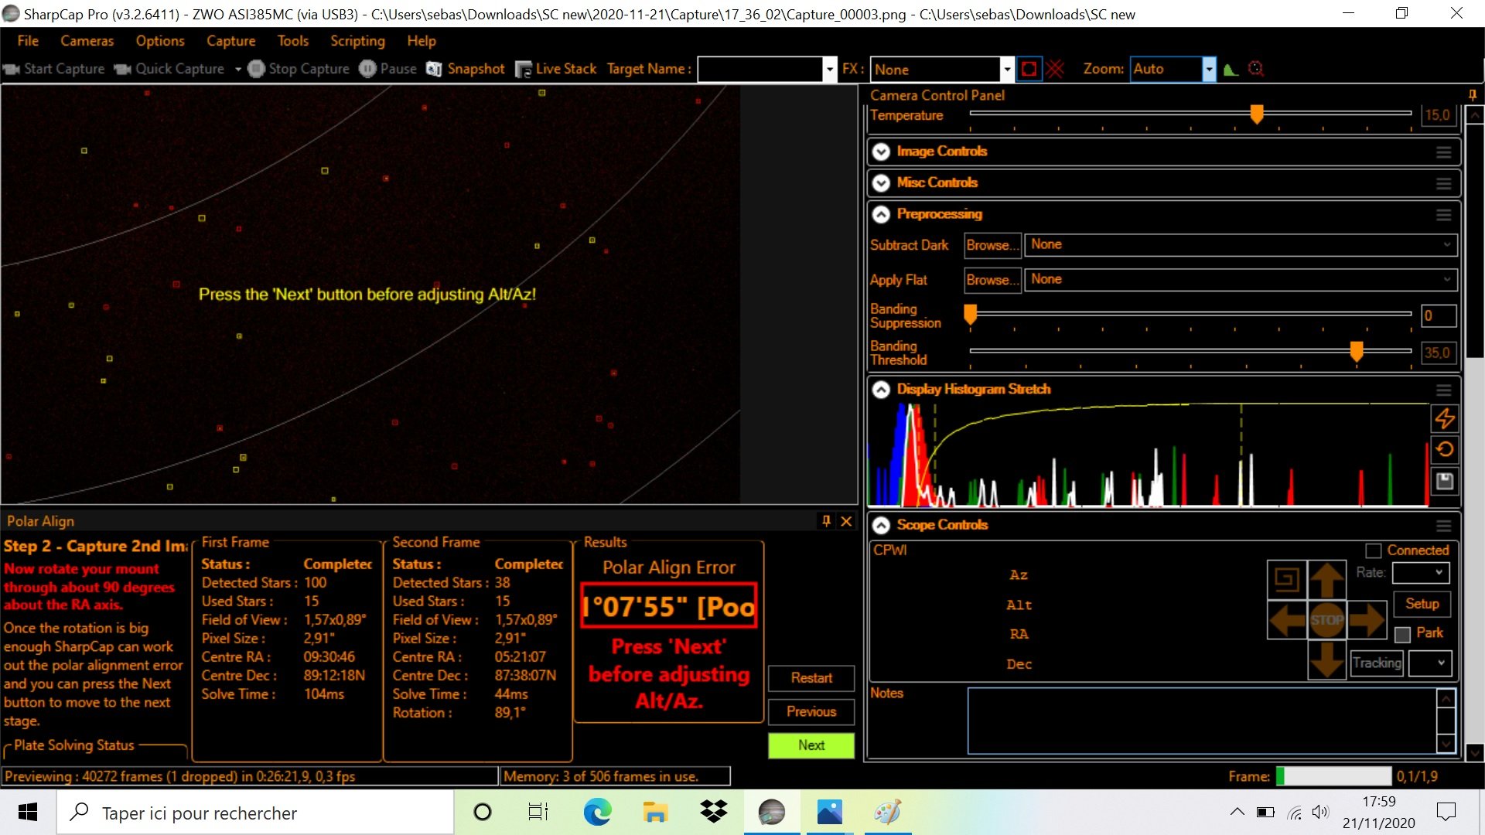Move the scope left with left arrow
Viewport: 1485px width, 835px height.
1287,620
